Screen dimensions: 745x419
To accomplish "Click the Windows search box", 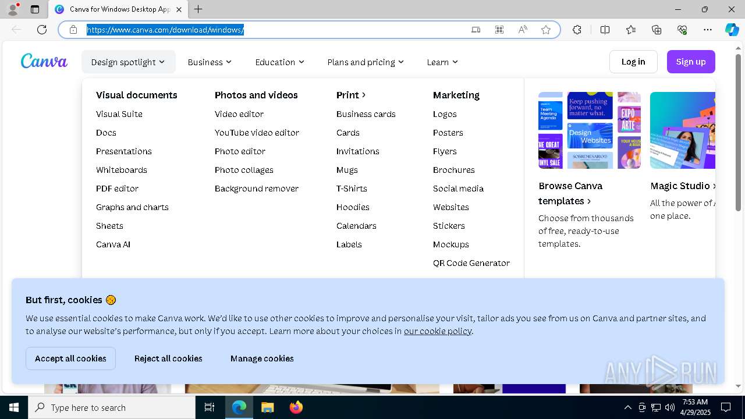I will point(112,407).
